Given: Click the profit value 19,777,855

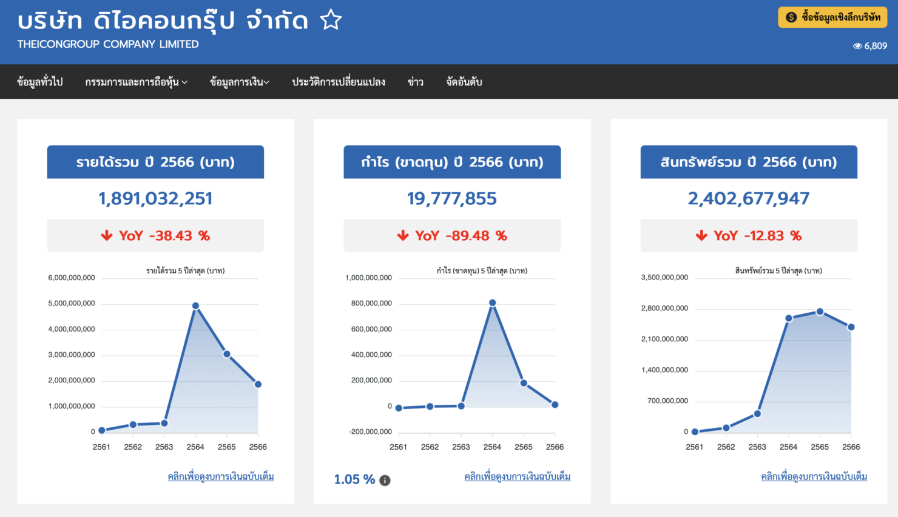Looking at the screenshot, I should 452,199.
